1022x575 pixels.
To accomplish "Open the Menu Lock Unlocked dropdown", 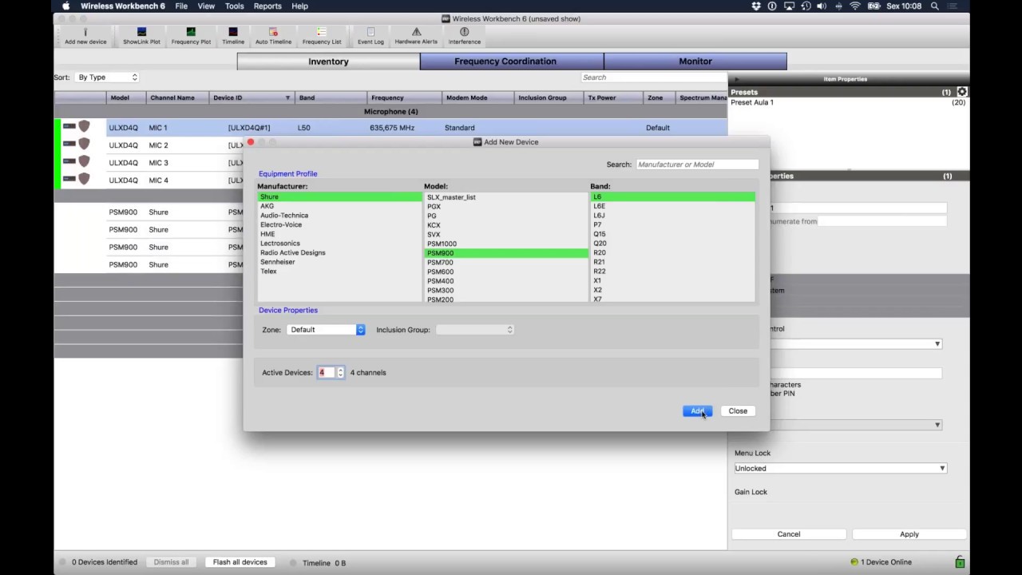I will pyautogui.click(x=840, y=469).
